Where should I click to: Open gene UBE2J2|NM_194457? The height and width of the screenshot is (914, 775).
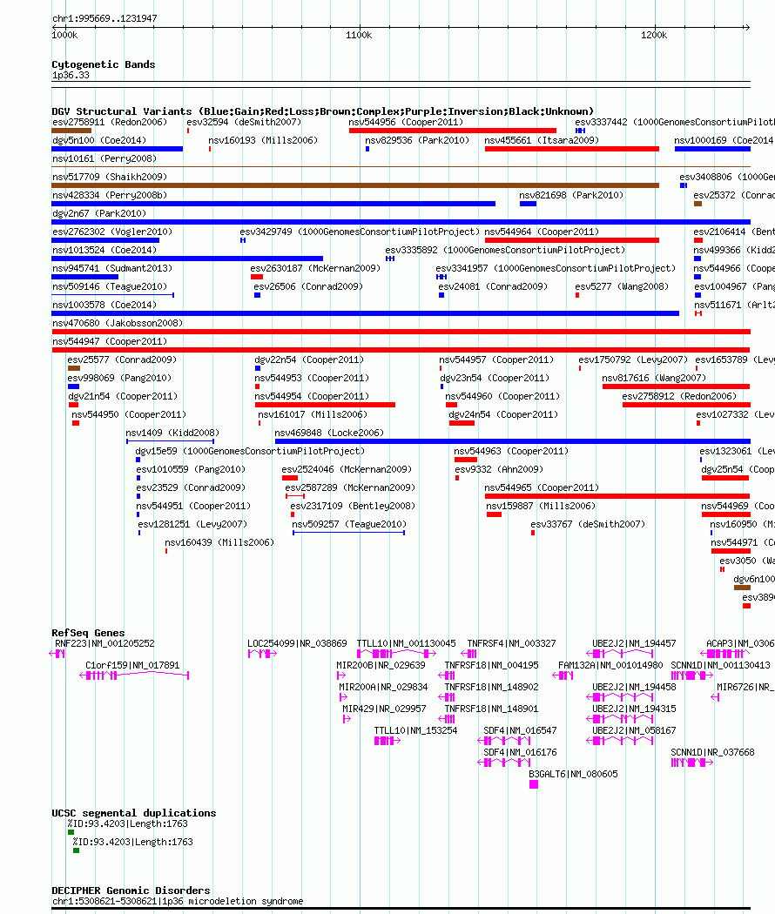tap(634, 643)
